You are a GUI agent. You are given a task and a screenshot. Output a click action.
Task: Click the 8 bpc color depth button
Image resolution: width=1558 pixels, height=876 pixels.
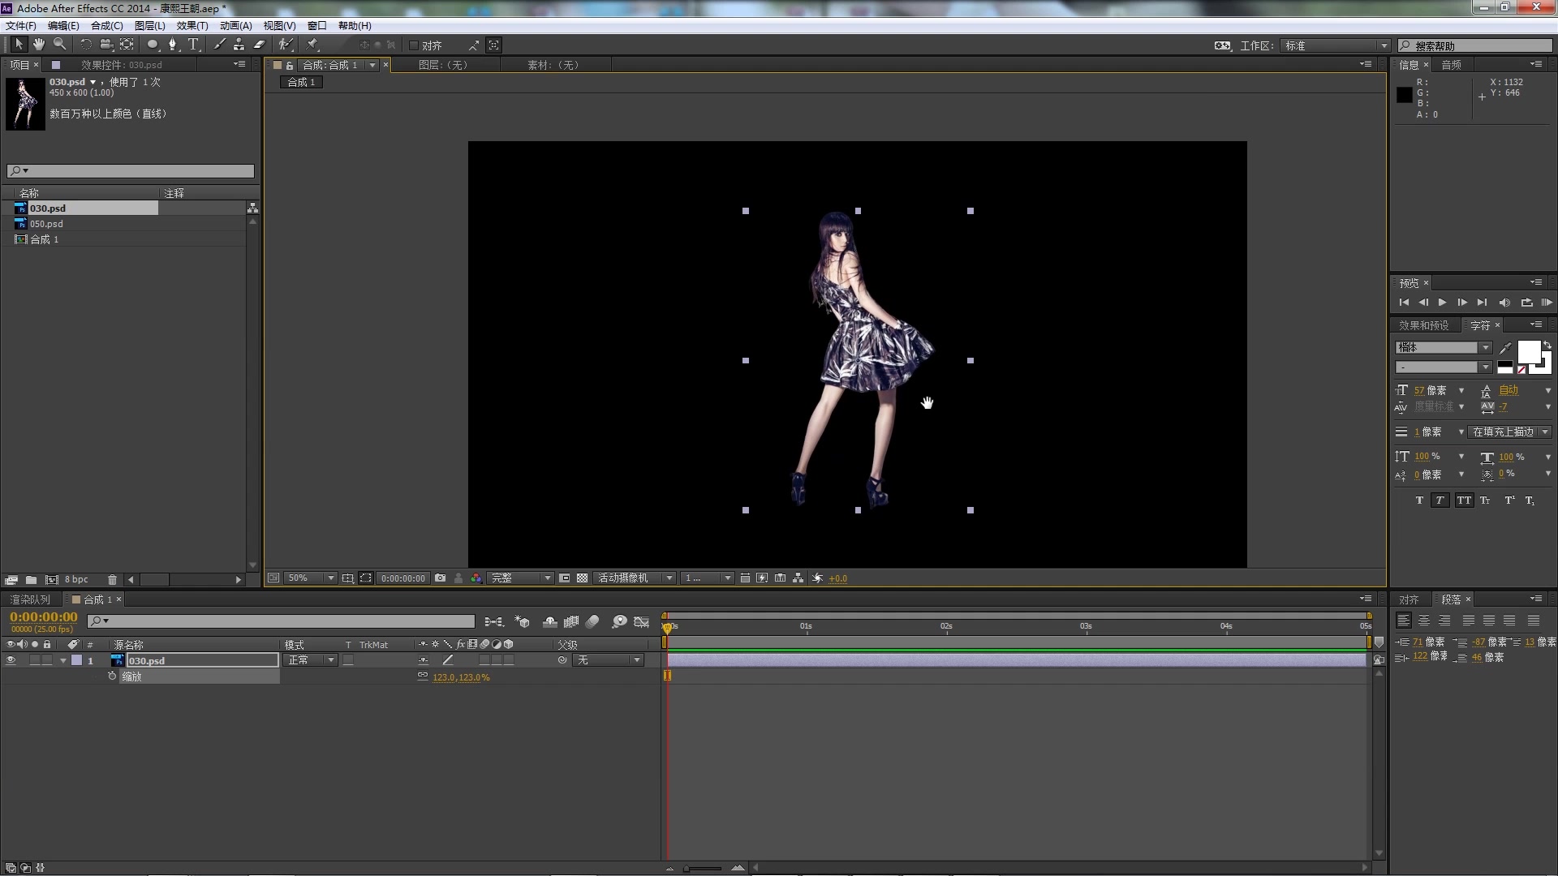pyautogui.click(x=76, y=580)
